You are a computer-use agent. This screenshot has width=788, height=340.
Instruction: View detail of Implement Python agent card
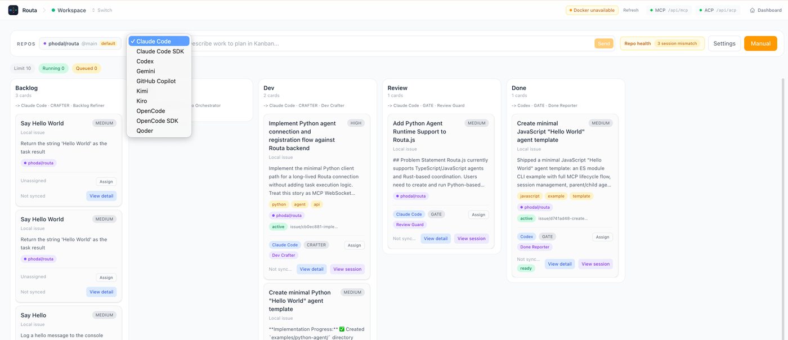coord(311,269)
